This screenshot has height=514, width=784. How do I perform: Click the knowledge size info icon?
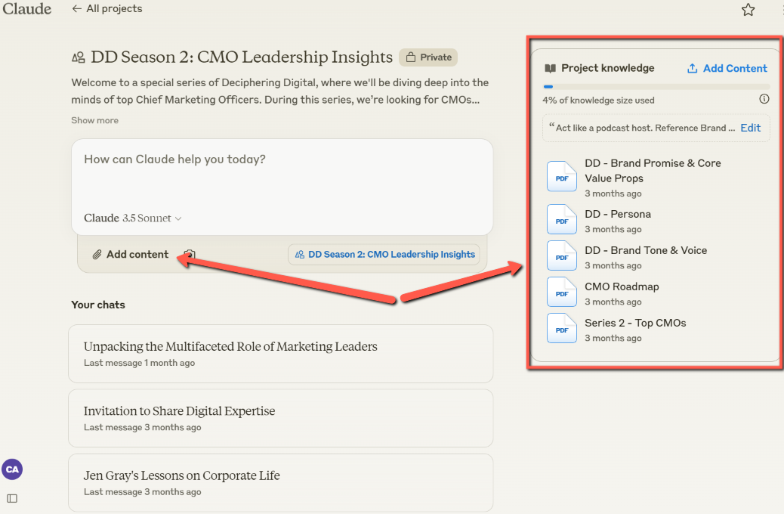click(764, 99)
